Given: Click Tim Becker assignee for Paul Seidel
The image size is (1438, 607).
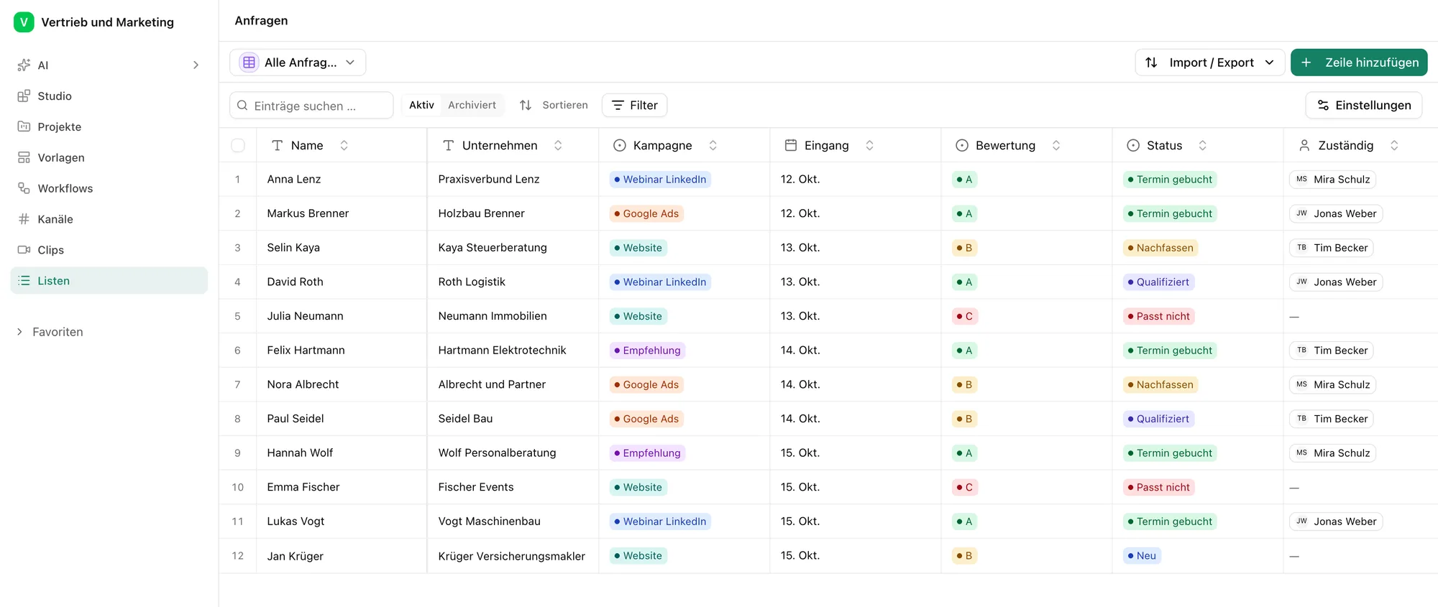Looking at the screenshot, I should [1332, 419].
